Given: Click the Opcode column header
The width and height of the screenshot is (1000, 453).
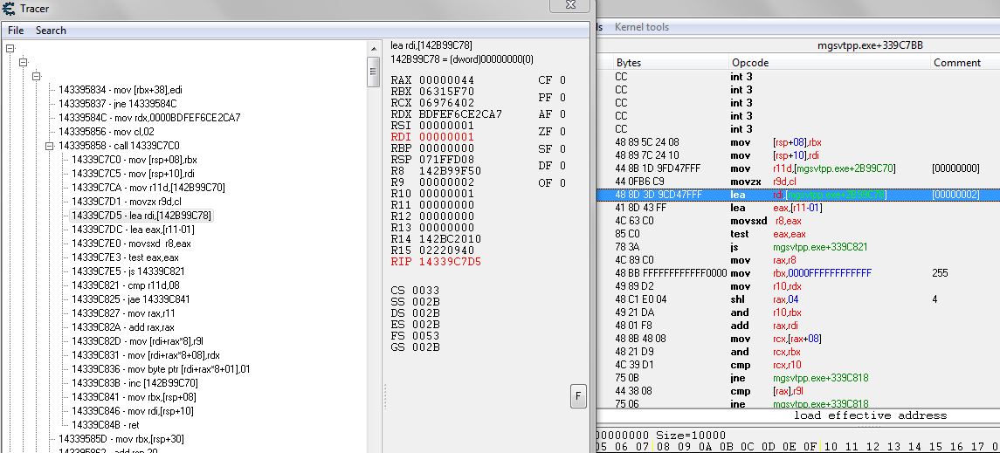Looking at the screenshot, I should pyautogui.click(x=750, y=63).
